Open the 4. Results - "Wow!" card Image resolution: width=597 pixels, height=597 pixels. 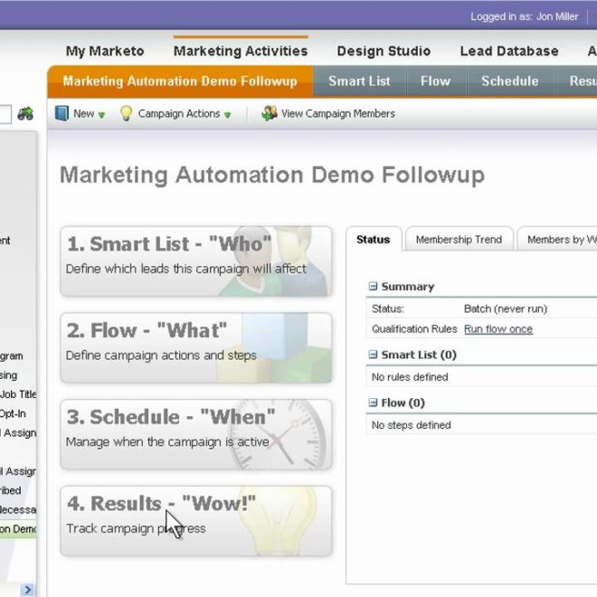(x=196, y=521)
